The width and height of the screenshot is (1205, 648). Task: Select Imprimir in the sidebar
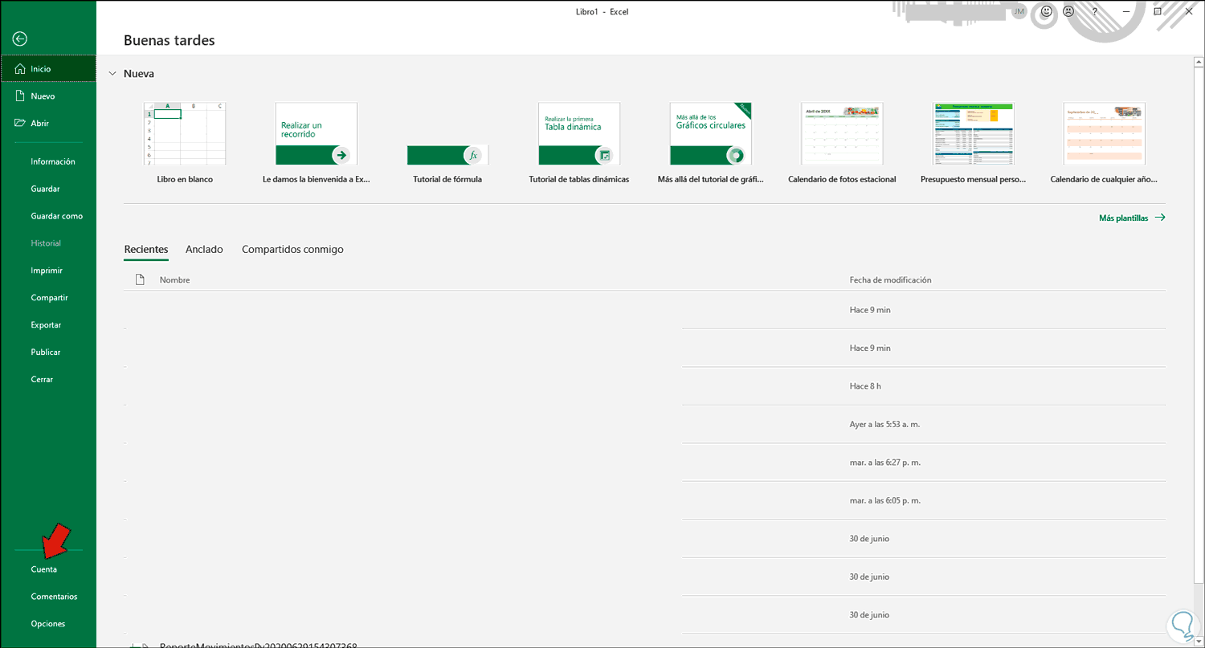coord(48,271)
